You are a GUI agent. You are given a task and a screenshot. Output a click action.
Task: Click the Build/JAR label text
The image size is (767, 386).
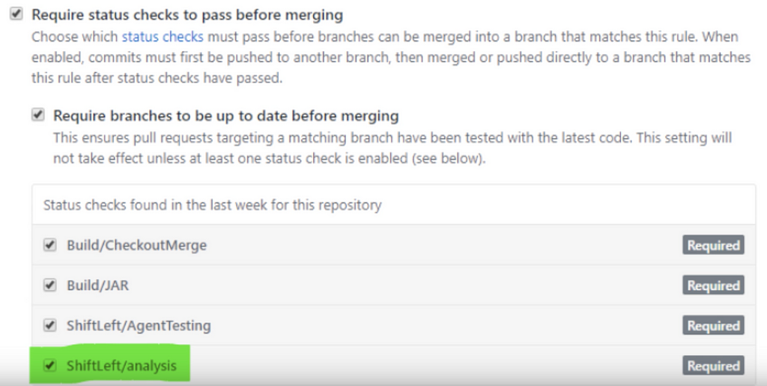pos(92,286)
